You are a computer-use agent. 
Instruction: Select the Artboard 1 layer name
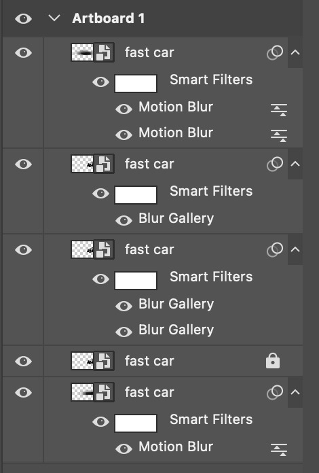109,19
